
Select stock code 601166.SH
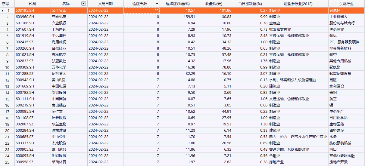[x=25, y=23]
